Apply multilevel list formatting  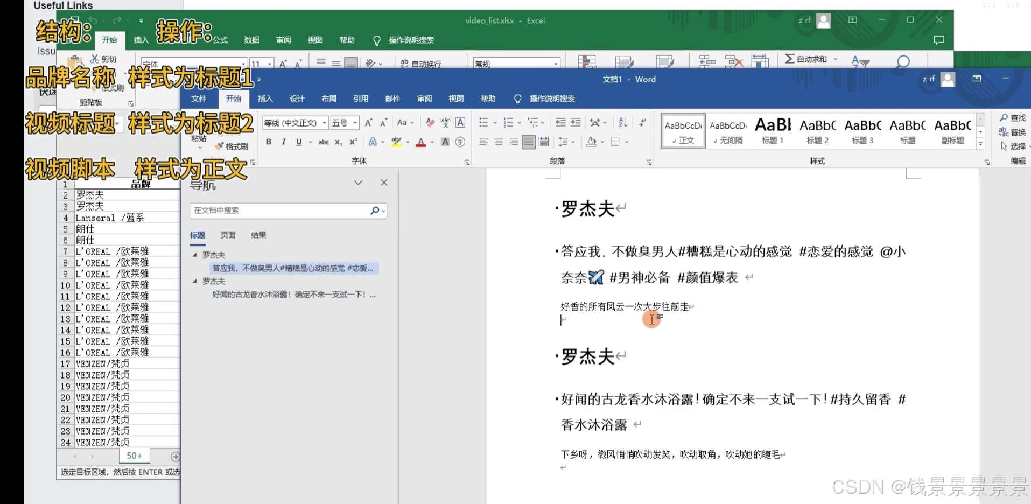[532, 123]
